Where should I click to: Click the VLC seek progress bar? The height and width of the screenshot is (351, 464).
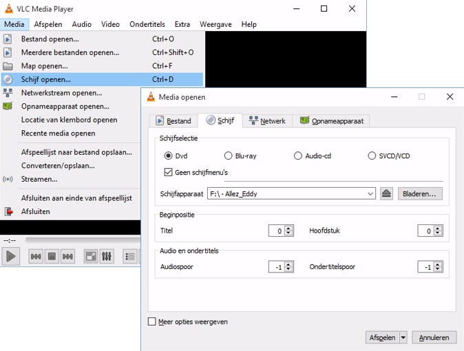[83, 240]
